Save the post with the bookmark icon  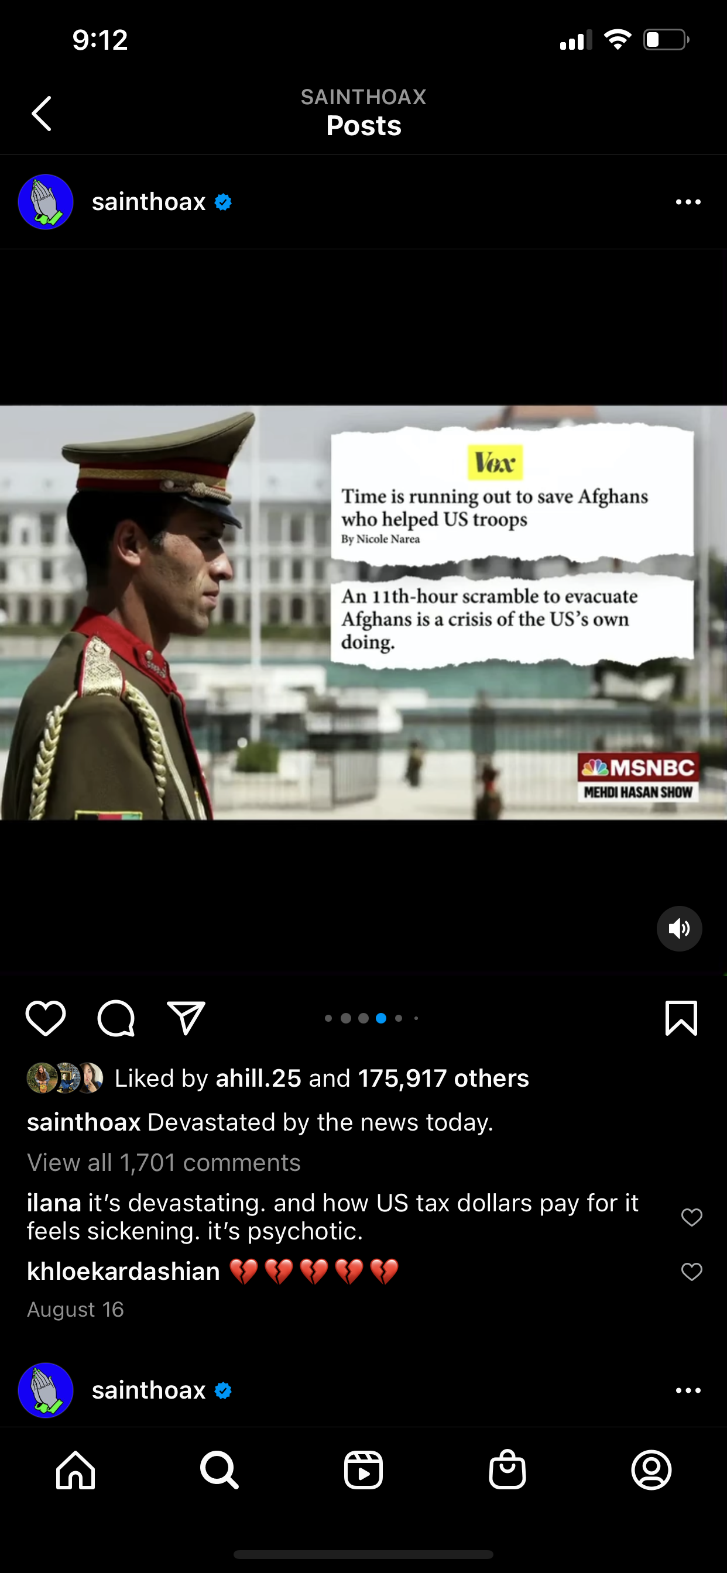tap(681, 1018)
